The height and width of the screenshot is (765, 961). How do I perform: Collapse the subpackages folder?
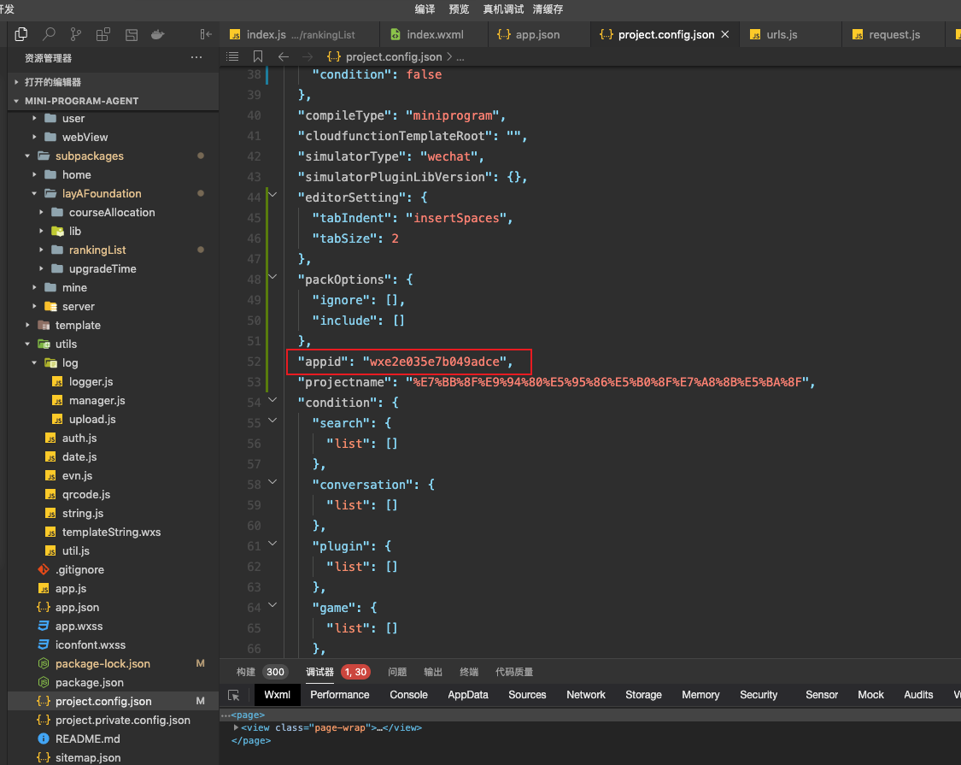pos(27,156)
